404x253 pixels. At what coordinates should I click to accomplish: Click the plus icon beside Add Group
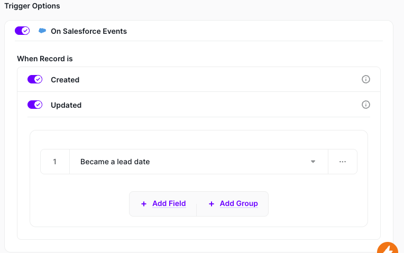click(212, 204)
